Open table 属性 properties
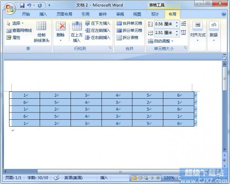 [x=13, y=37]
